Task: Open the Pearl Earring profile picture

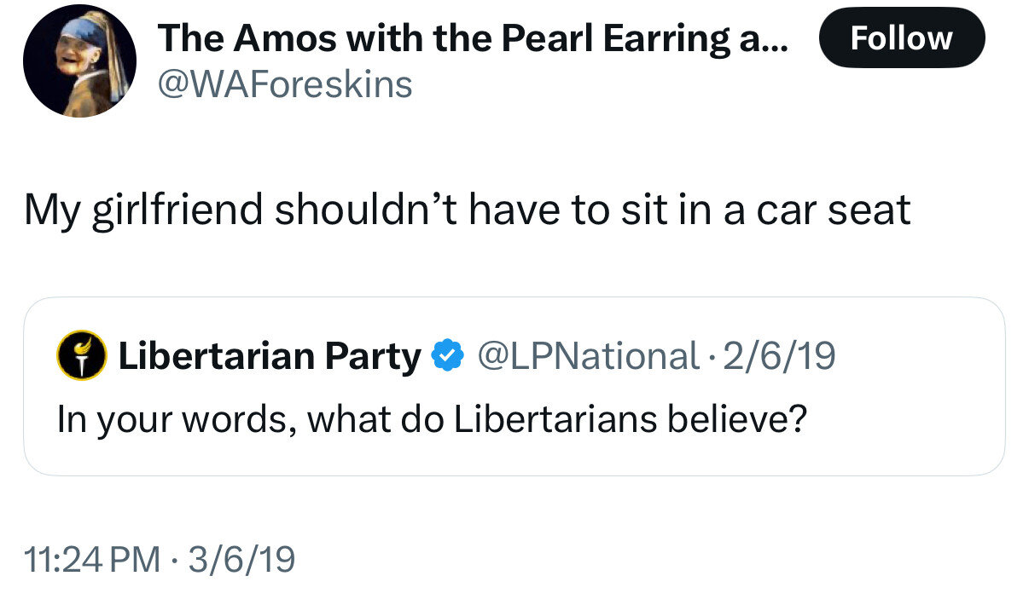Action: click(x=79, y=61)
